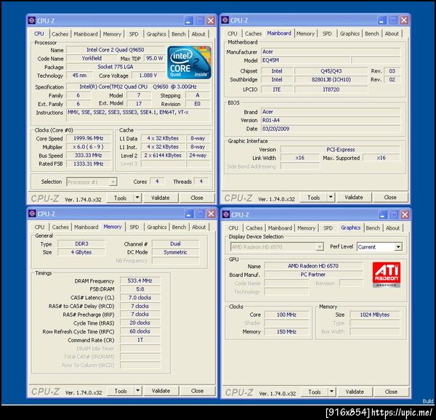
Task: Expand the AMD Radeon HD 6570 display device dropdown
Action: click(320, 247)
